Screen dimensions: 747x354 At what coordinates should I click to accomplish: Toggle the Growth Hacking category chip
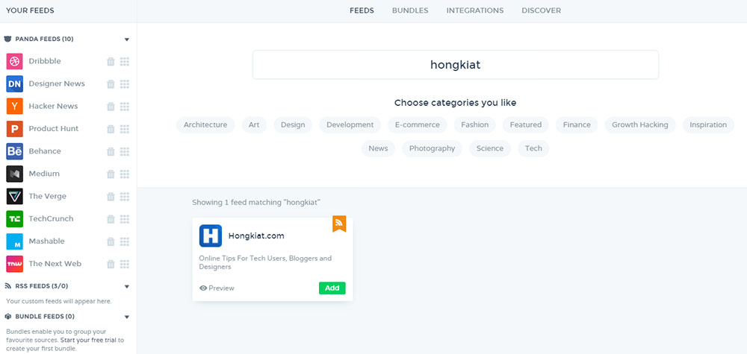pyautogui.click(x=640, y=125)
